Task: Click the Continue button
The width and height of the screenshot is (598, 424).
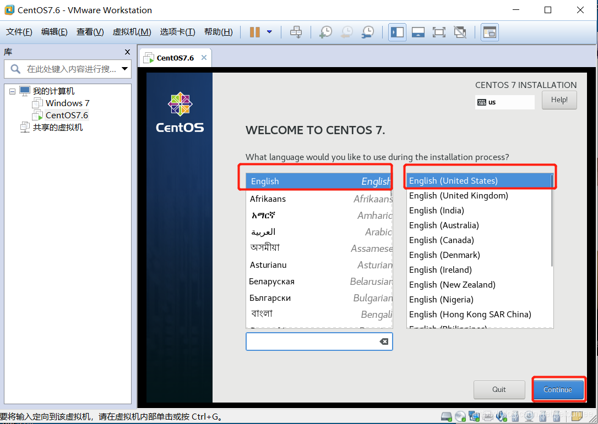Action: [558, 390]
